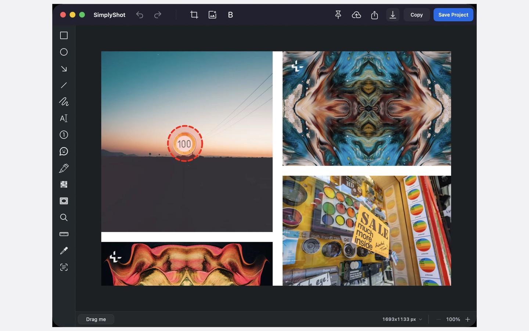The width and height of the screenshot is (529, 331).
Task: Select the Rectangle shape tool
Action: [x=64, y=35]
